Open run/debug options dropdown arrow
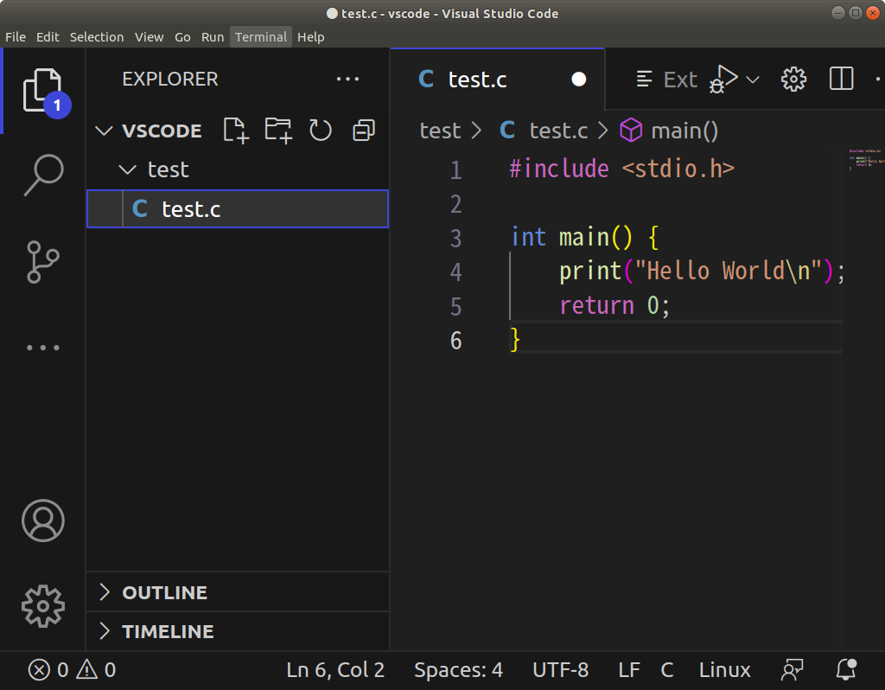Image resolution: width=885 pixels, height=690 pixels. click(x=753, y=80)
